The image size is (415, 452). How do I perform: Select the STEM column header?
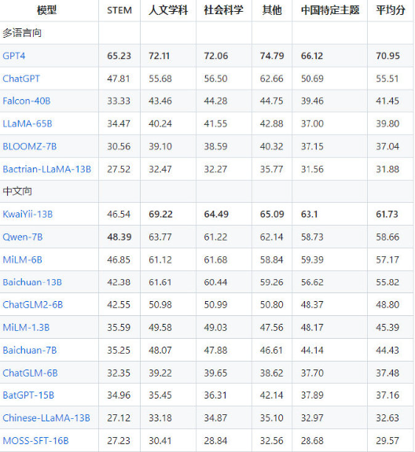119,10
